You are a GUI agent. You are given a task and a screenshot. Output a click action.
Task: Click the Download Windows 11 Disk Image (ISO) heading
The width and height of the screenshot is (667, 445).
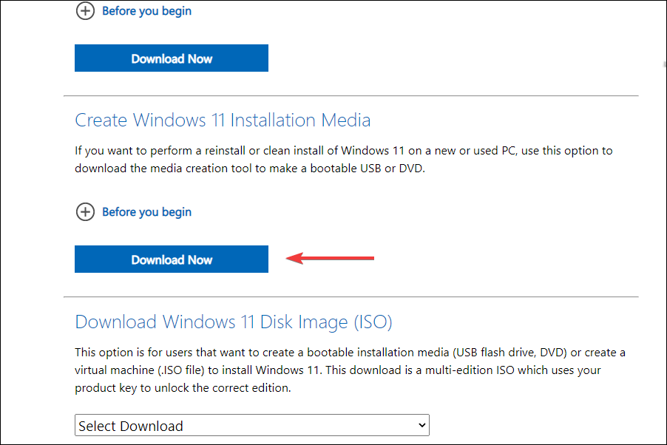tap(234, 322)
